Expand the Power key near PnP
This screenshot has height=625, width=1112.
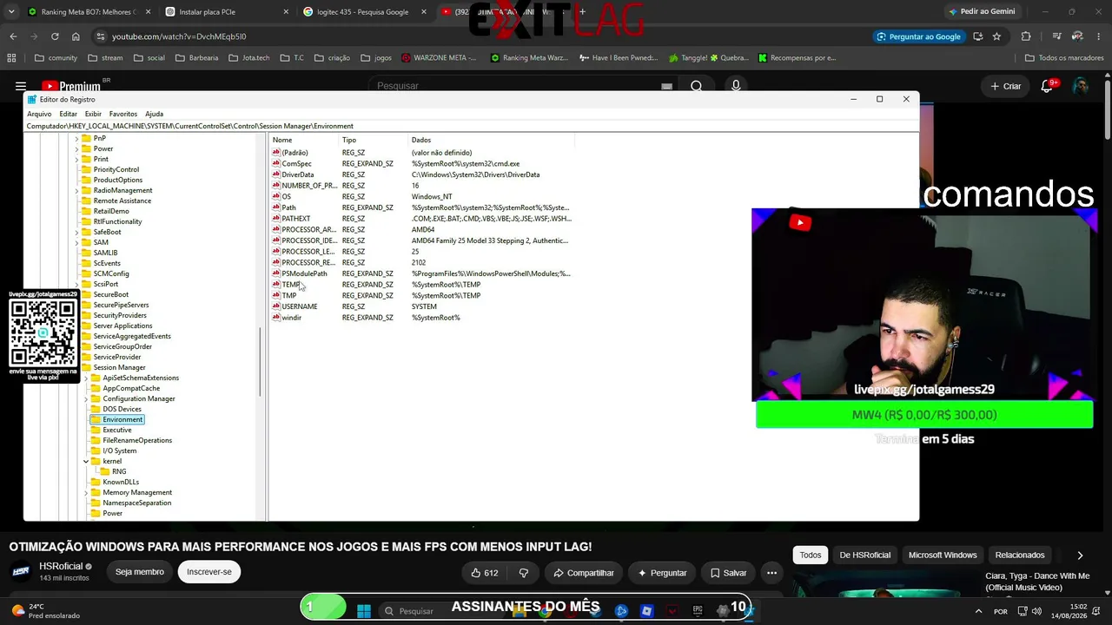[76, 148]
